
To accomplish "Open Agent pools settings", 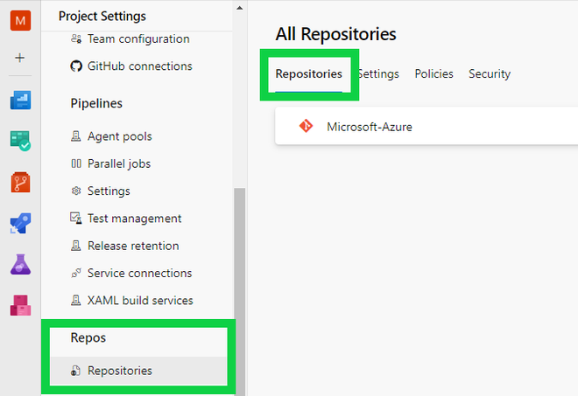I will [x=119, y=136].
